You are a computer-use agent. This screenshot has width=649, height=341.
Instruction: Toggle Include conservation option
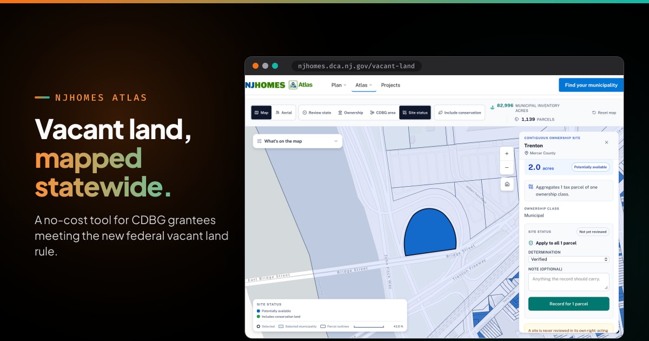[x=459, y=113]
